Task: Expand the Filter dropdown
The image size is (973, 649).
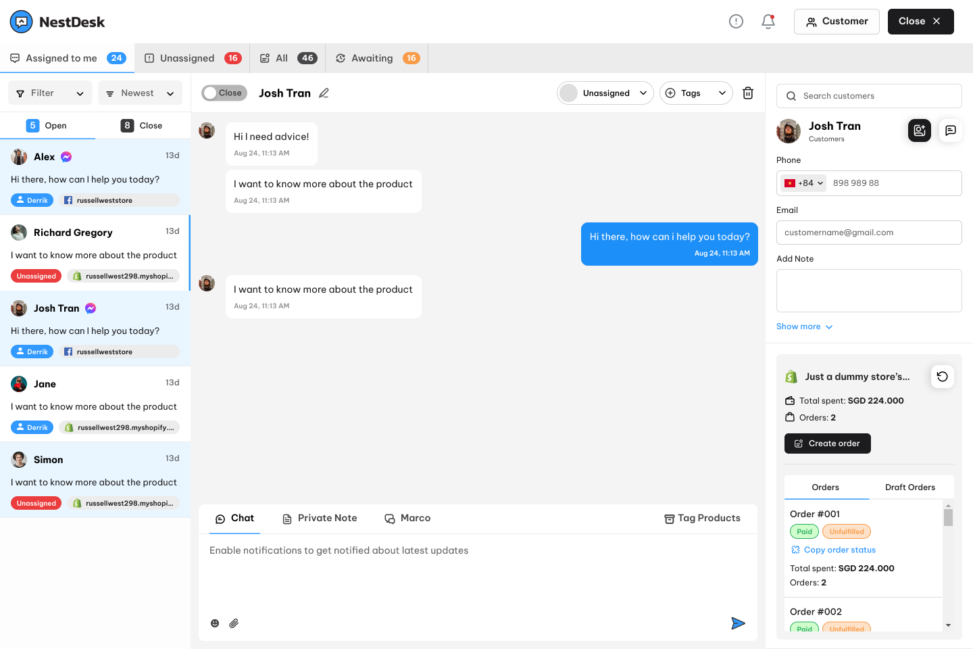Action: click(x=50, y=93)
